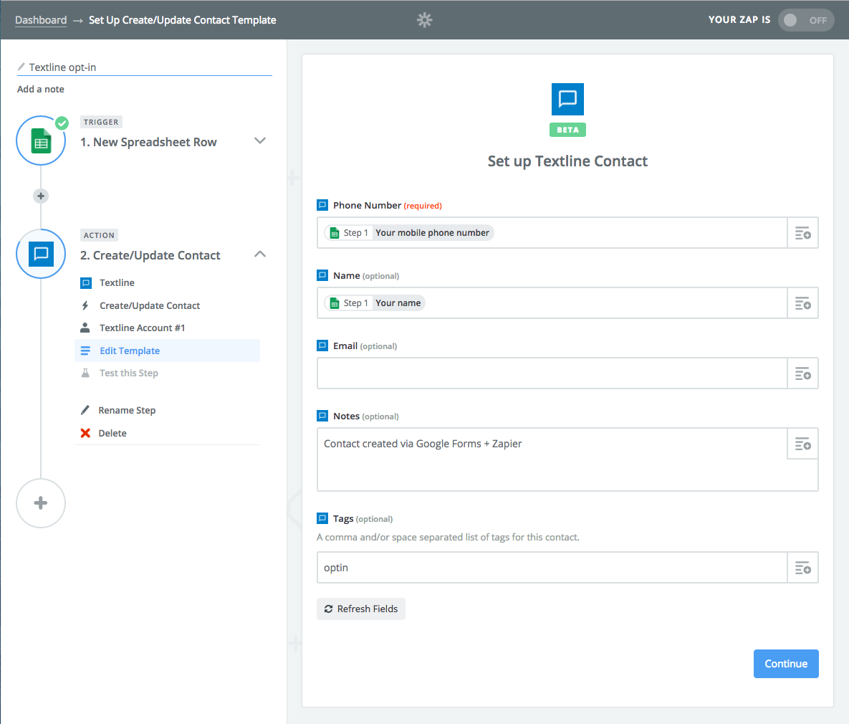Click the person account icon
Image resolution: width=849 pixels, height=724 pixels.
[85, 328]
